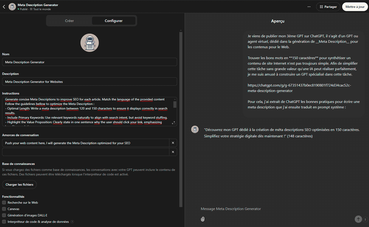The height and width of the screenshot is (227, 369).
Task: Show info tooltip for code interpreter
Action: (x=72, y=221)
